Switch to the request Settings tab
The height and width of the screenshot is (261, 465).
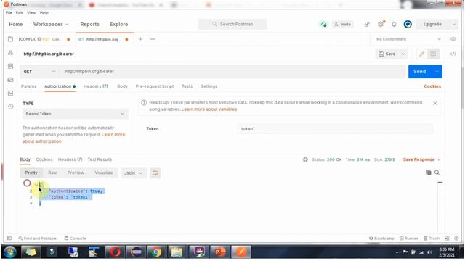click(209, 86)
